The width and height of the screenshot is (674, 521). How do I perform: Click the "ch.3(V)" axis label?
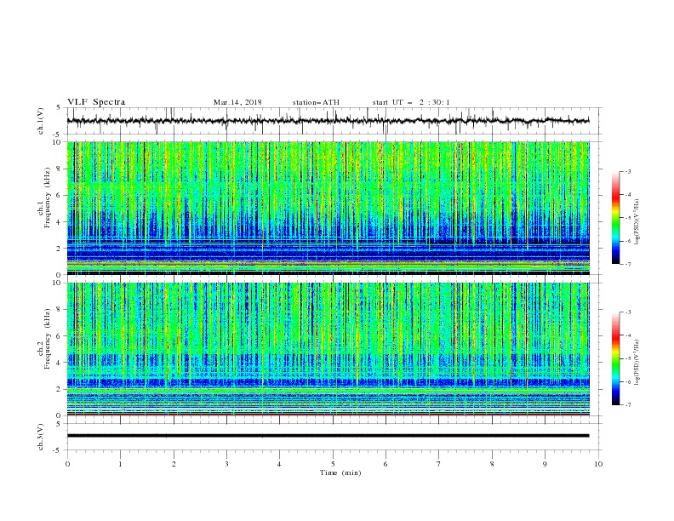pos(41,437)
